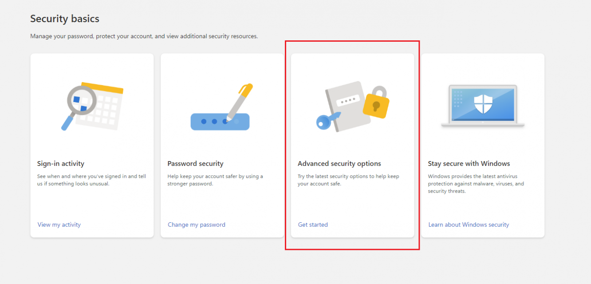Select the Get started link

tap(313, 225)
